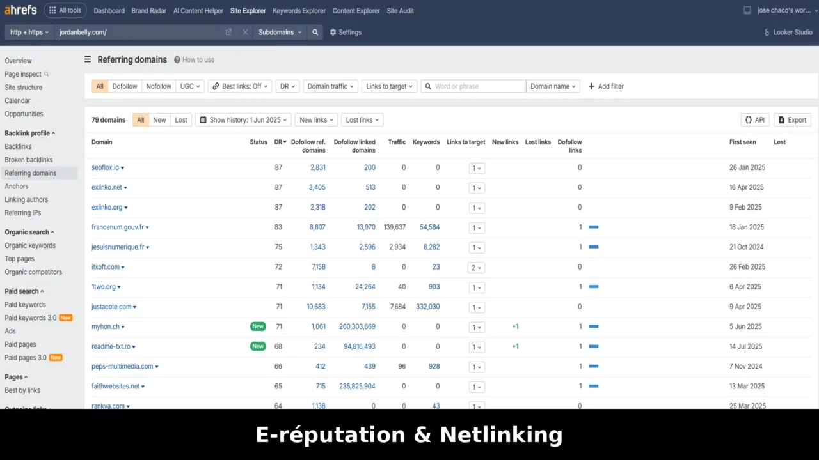Open Looker Studio link
The width and height of the screenshot is (819, 460).
click(788, 32)
